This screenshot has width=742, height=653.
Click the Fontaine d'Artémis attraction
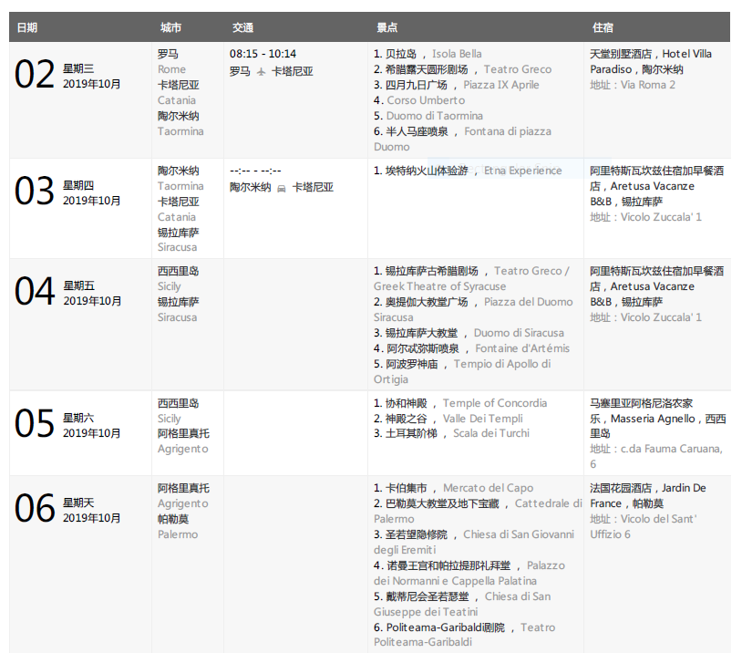[521, 348]
